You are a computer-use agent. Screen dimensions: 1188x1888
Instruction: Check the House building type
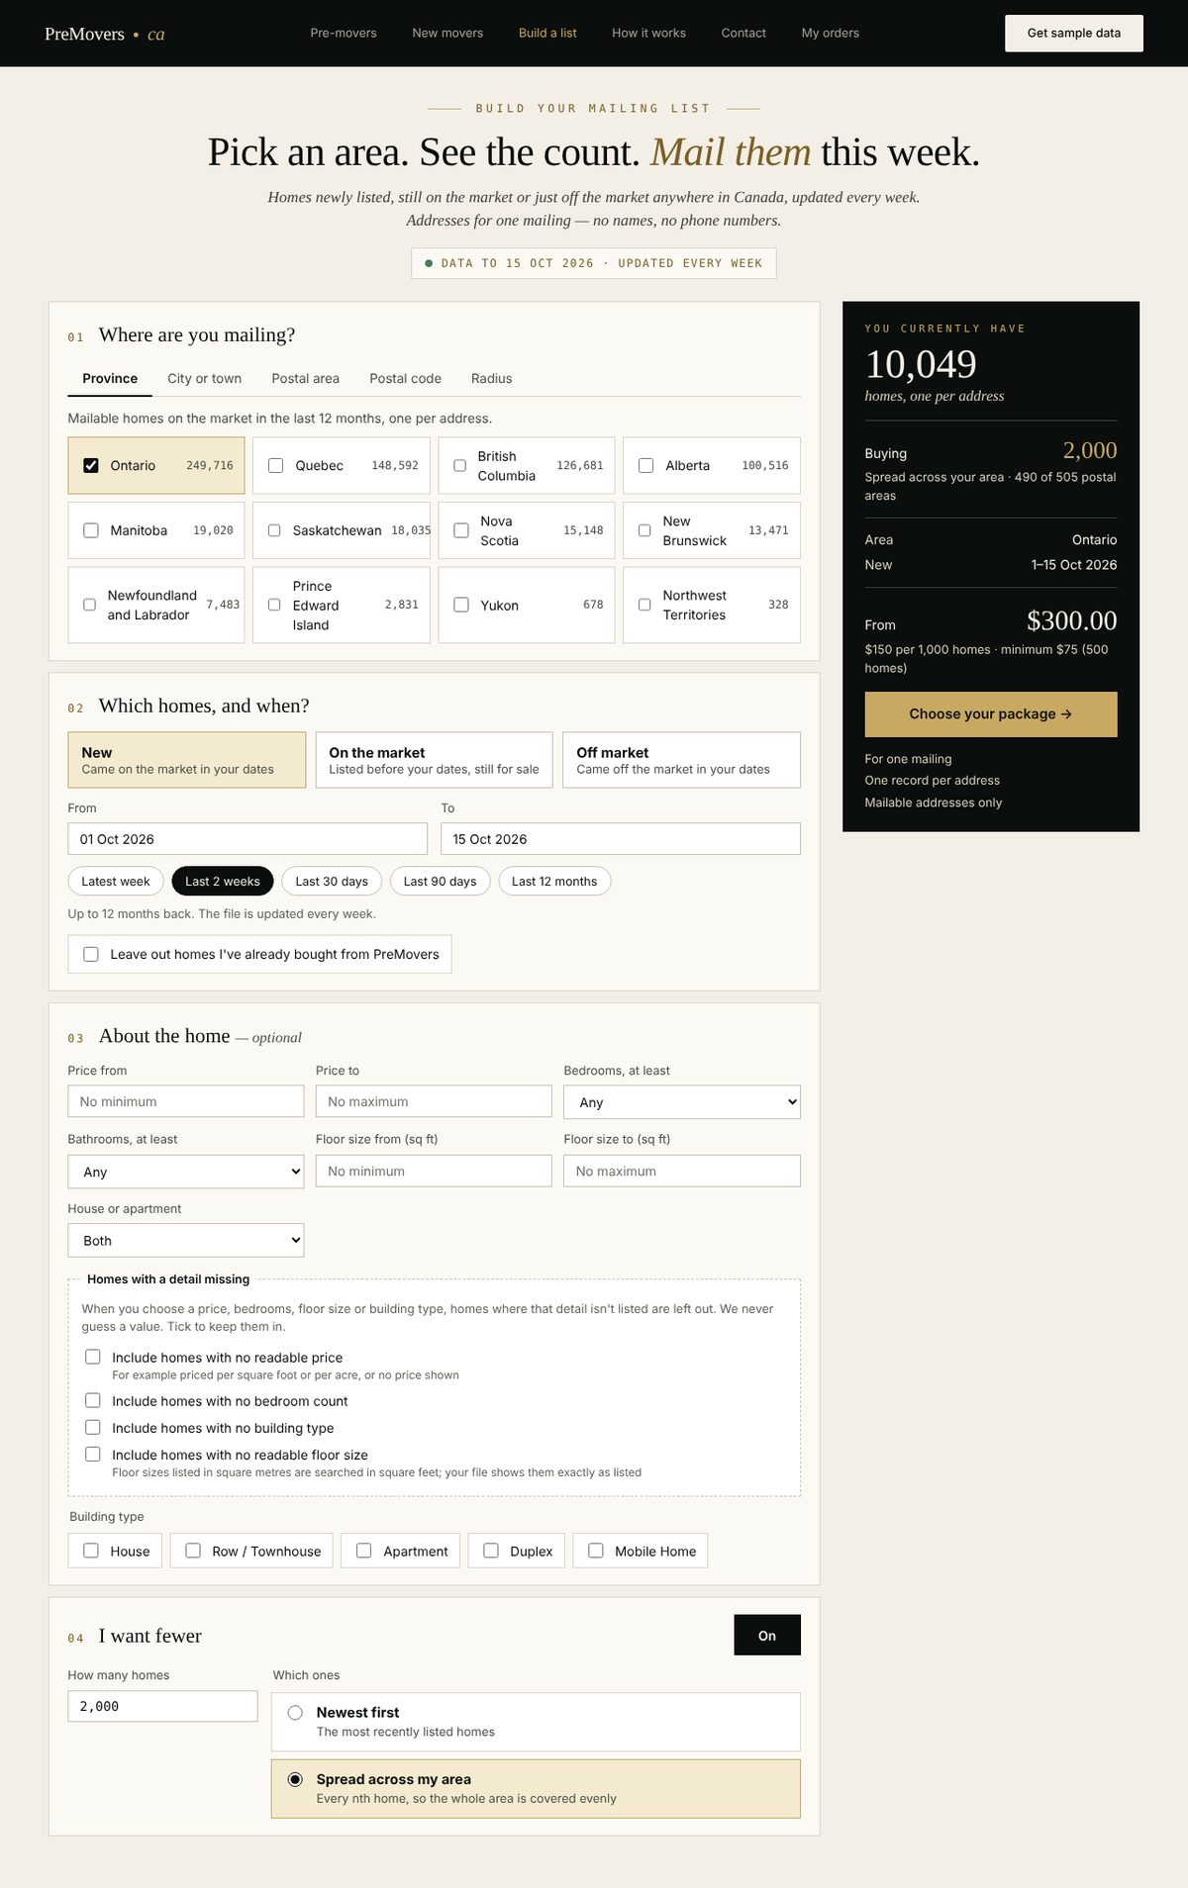coord(91,1551)
